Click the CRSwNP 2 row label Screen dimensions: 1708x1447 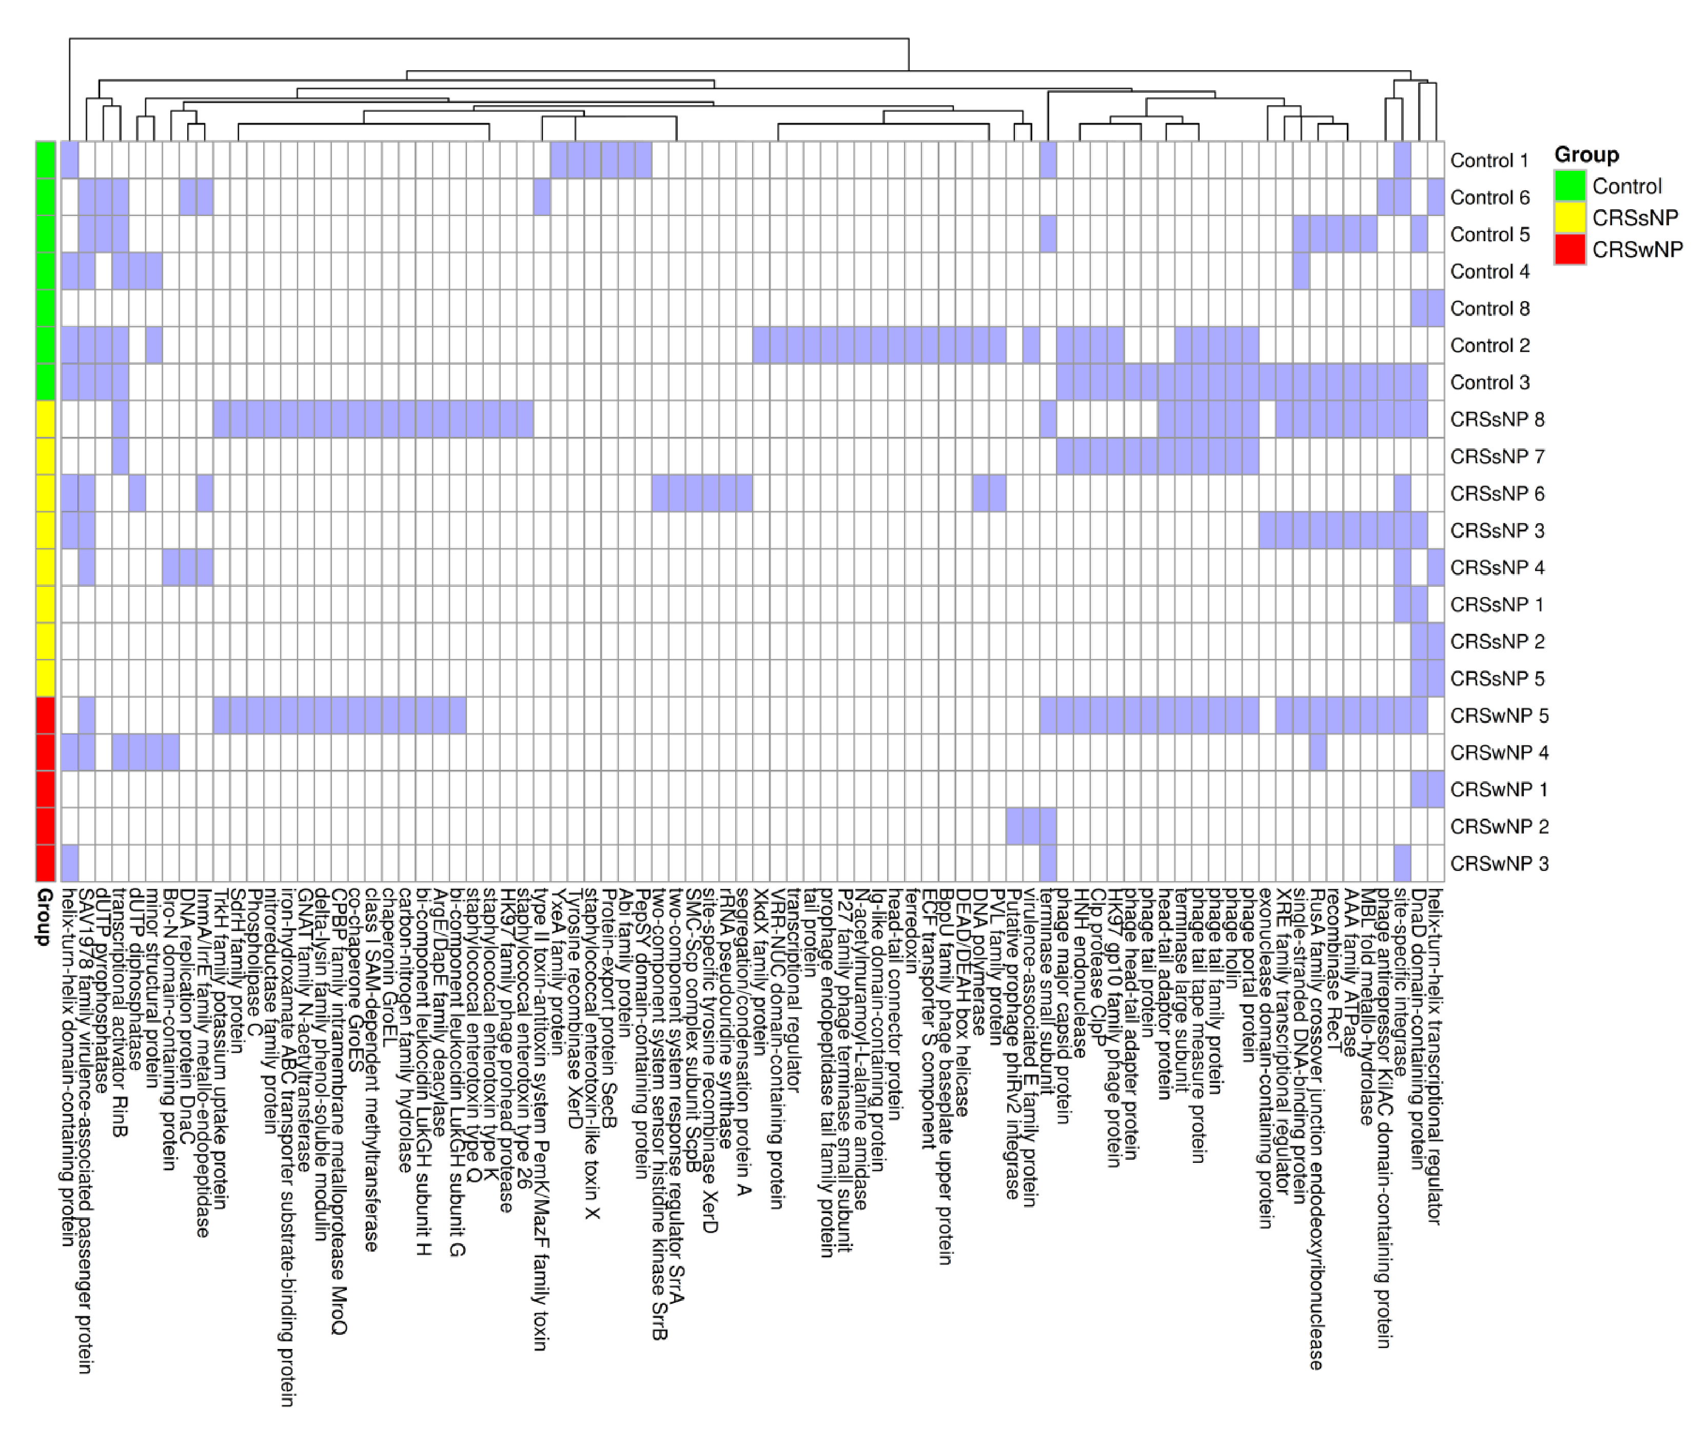(1499, 826)
